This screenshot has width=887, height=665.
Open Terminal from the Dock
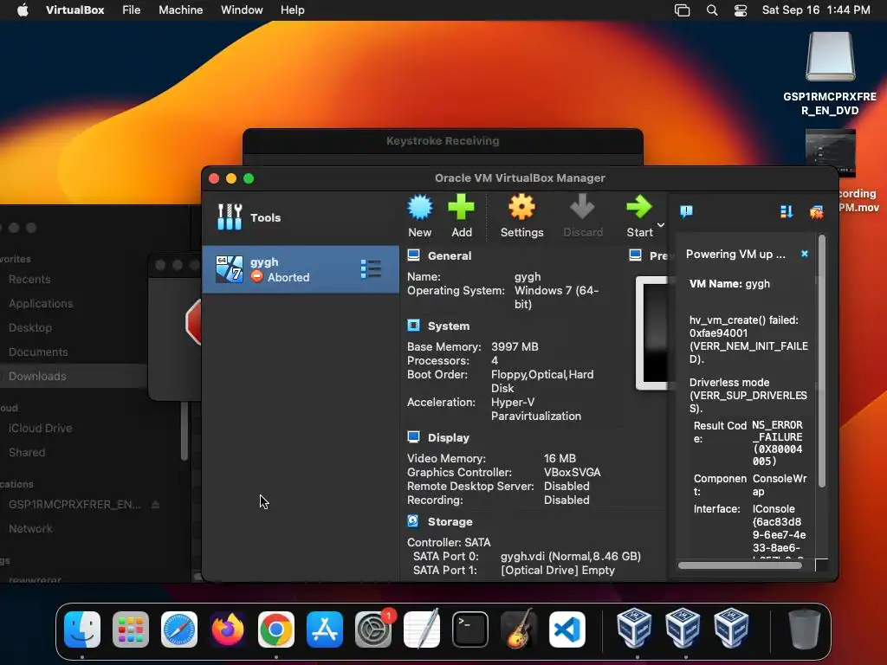[470, 629]
